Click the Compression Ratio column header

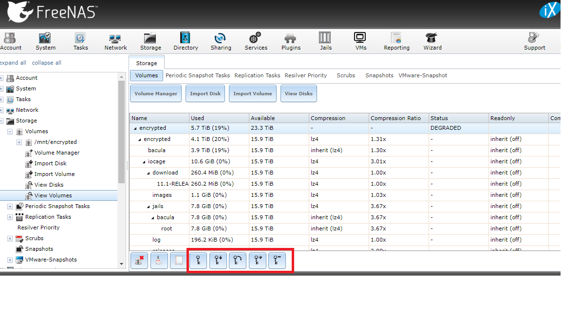click(x=398, y=118)
